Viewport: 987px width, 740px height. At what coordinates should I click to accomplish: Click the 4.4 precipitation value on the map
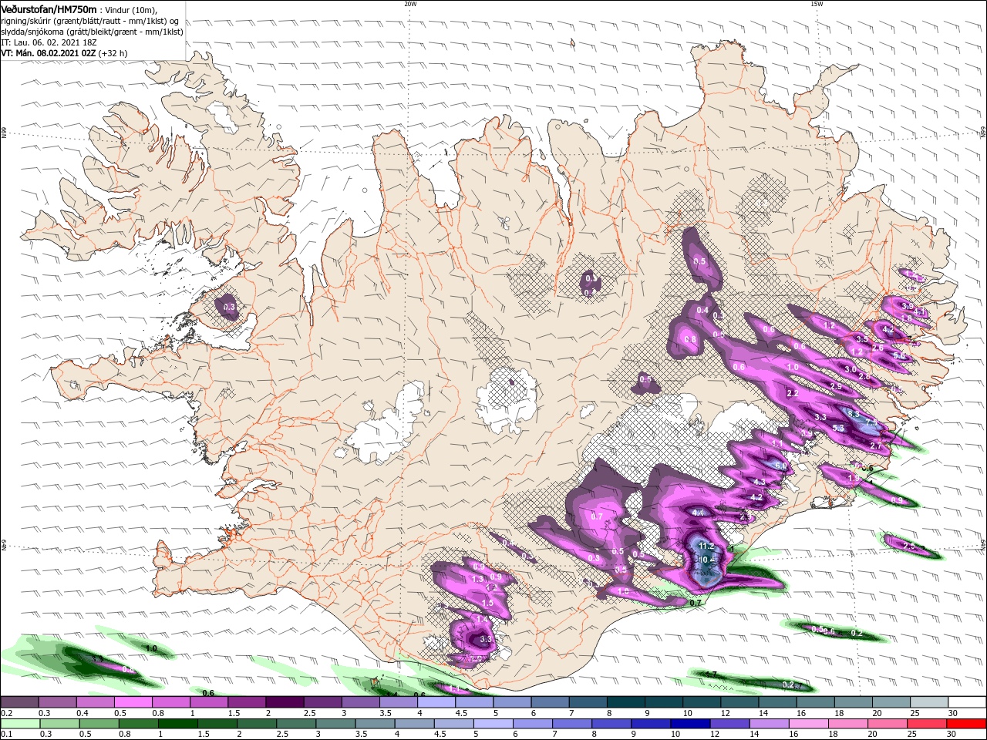pos(699,513)
